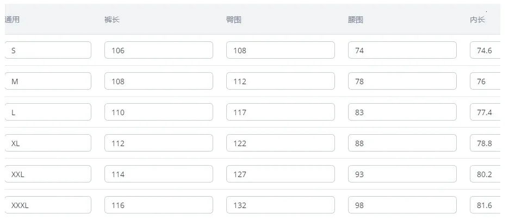Click the 臀围 input showing 117

281,112
